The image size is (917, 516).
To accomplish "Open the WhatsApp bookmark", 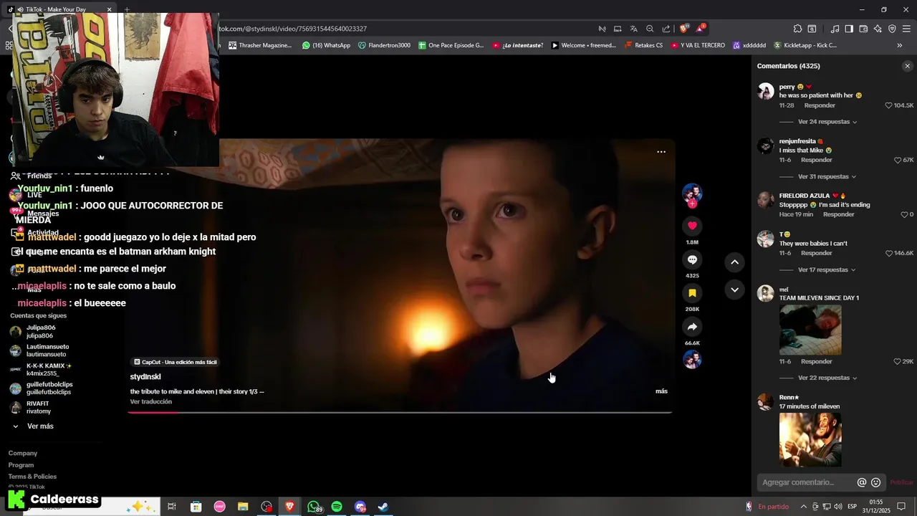I will [x=326, y=45].
